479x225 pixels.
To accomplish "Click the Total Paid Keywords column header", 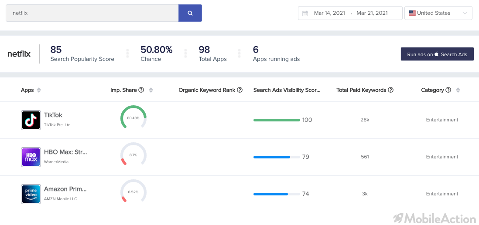I will point(361,90).
